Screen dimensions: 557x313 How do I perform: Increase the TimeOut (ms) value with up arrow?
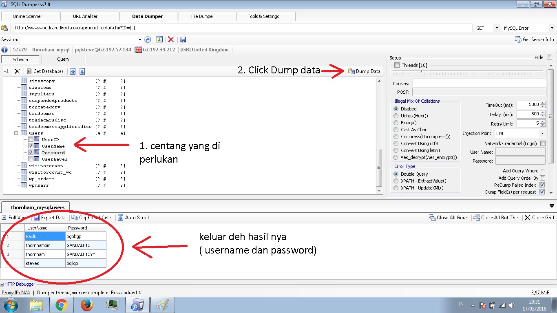point(543,103)
